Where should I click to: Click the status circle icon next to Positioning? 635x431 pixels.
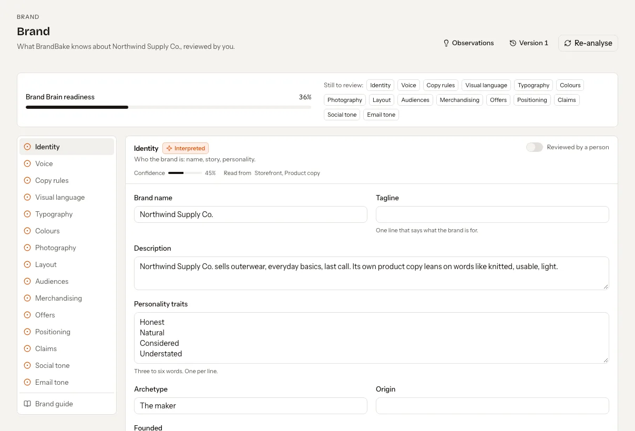[27, 332]
